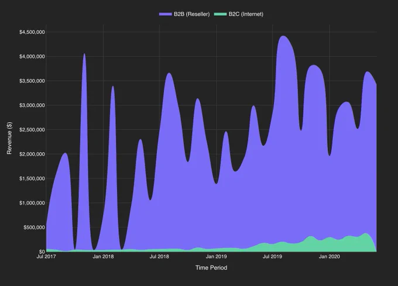Click the Time Period axis title
The height and width of the screenshot is (286, 398).
coord(211,268)
